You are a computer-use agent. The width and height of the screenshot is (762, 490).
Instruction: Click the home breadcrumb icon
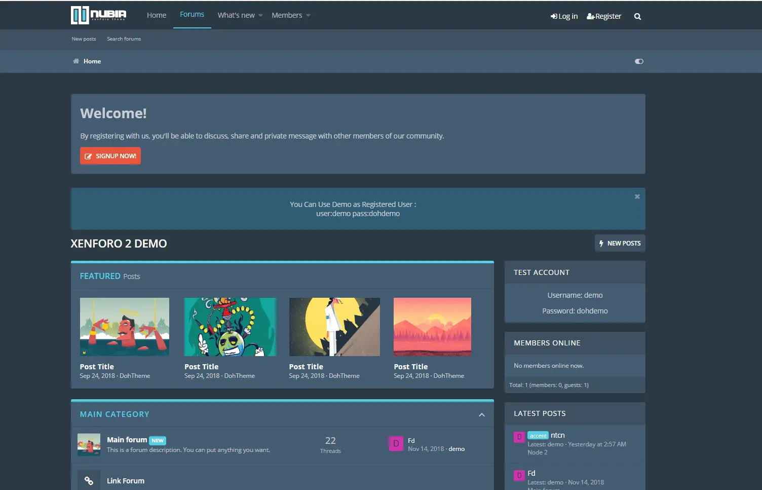tap(76, 61)
